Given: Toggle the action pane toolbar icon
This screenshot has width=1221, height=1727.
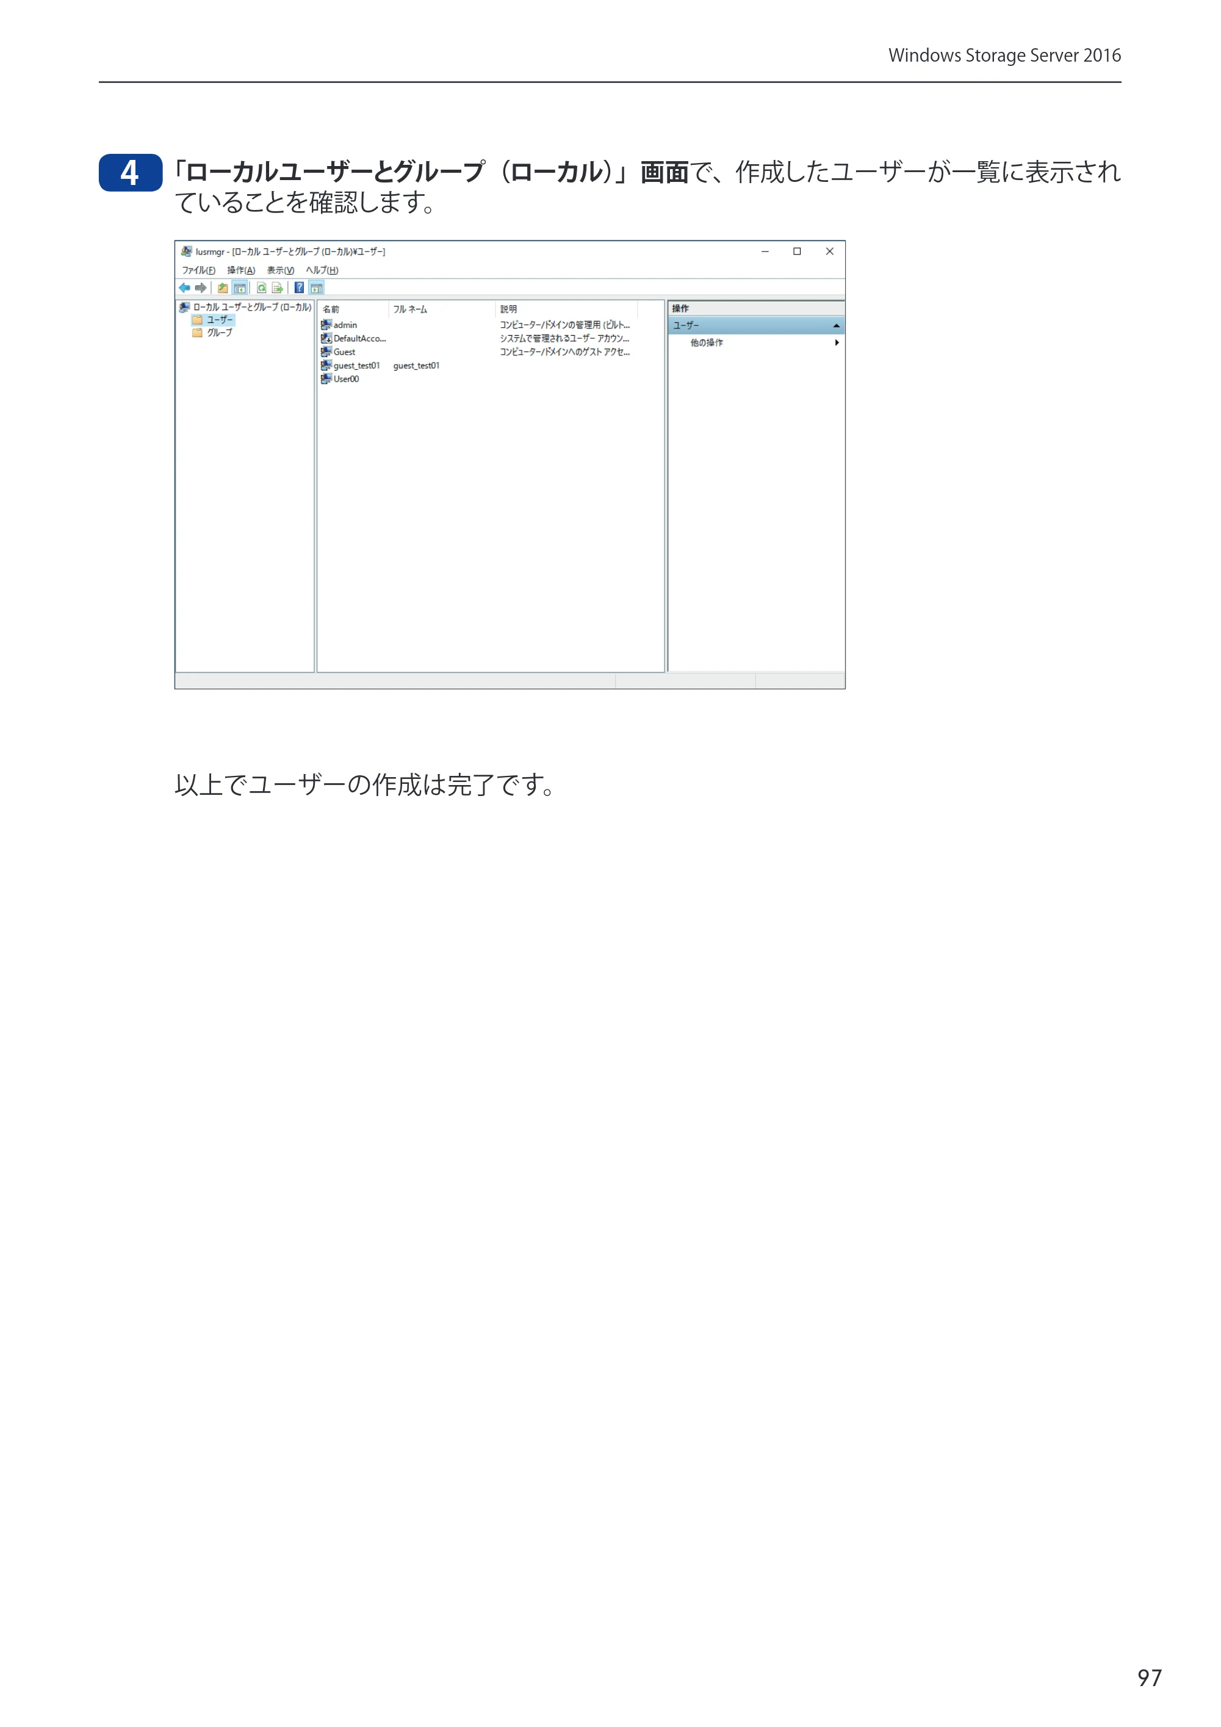Looking at the screenshot, I should pyautogui.click(x=317, y=288).
